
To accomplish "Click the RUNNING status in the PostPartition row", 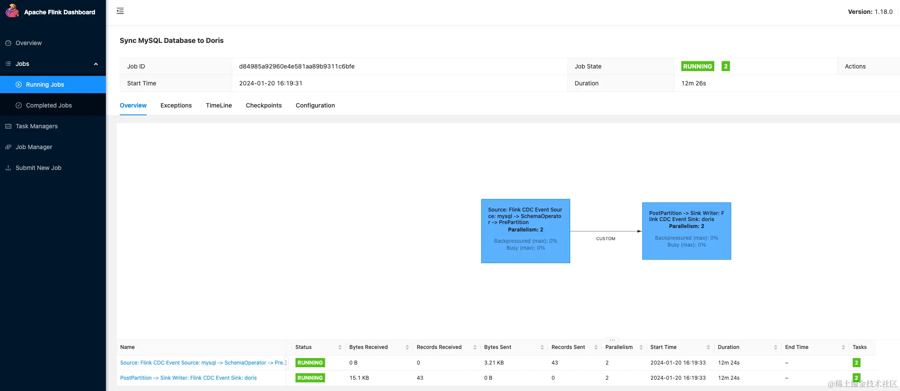I will [x=310, y=378].
